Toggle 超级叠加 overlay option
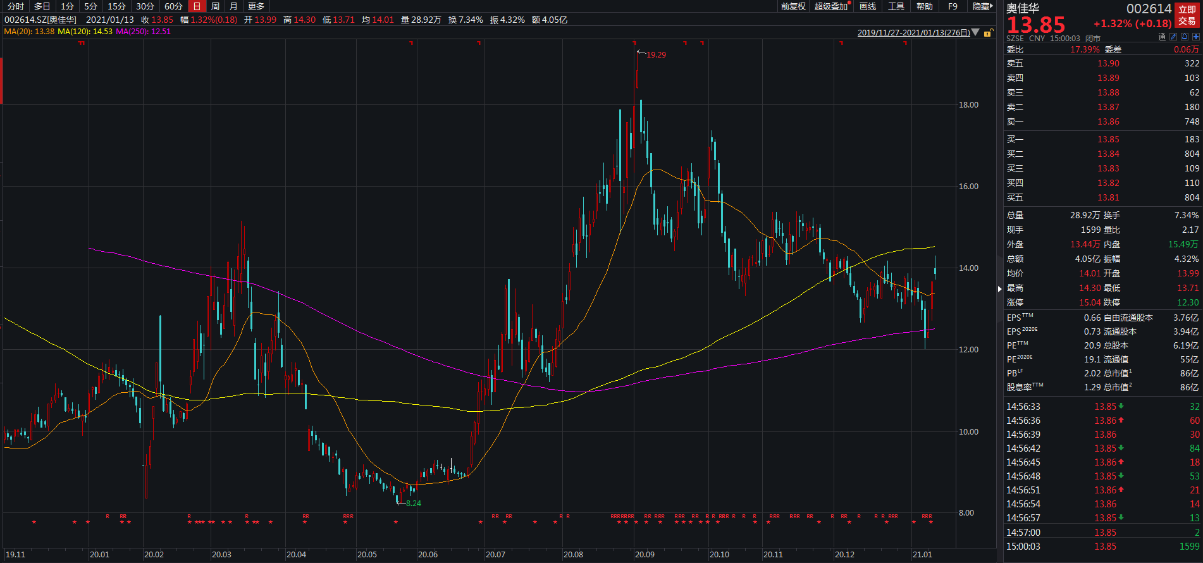This screenshot has height=563, width=1203. point(831,6)
